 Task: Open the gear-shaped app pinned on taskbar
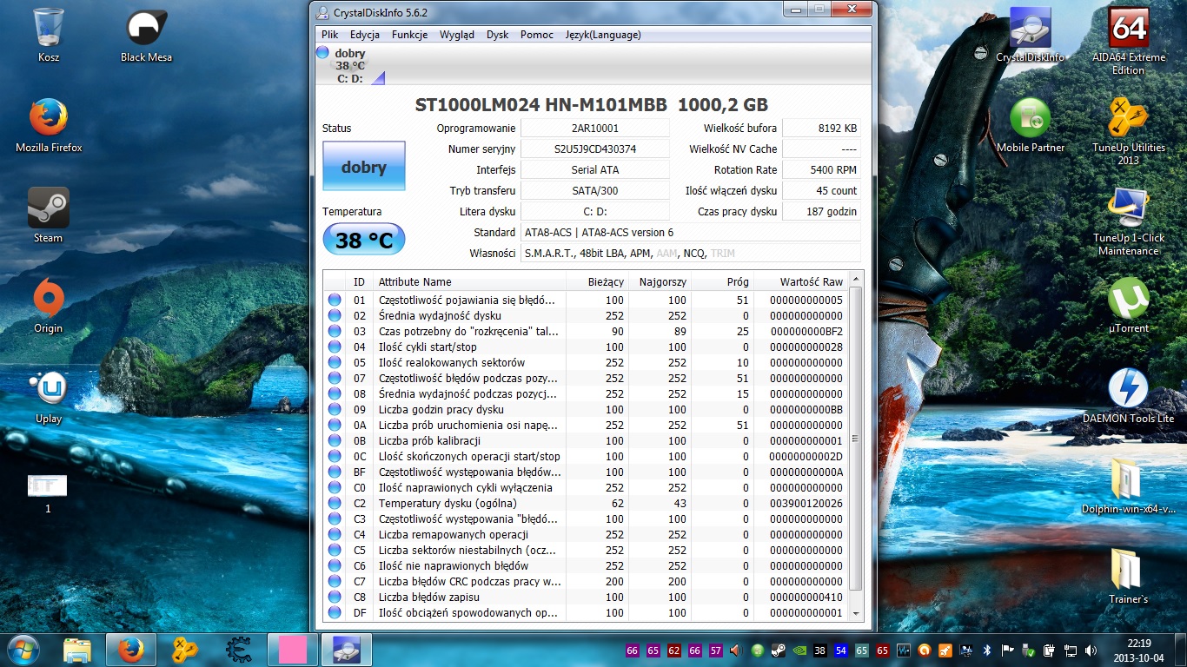(x=239, y=649)
